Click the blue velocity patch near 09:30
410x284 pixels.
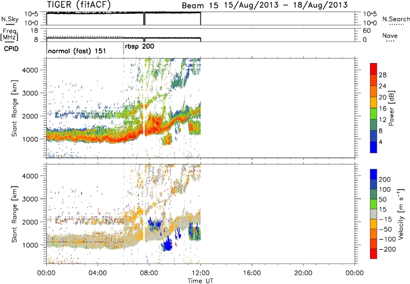tap(167, 244)
